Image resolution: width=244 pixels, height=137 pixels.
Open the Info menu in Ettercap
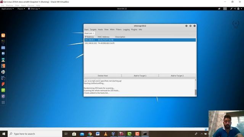coord(140,30)
